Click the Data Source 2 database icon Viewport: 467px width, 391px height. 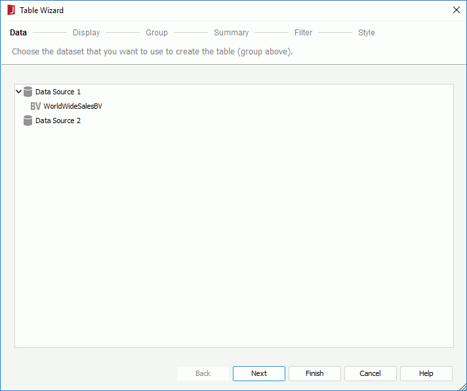tap(28, 121)
